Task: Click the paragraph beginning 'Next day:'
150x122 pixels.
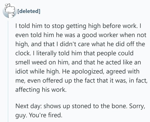Action: pos(80,111)
